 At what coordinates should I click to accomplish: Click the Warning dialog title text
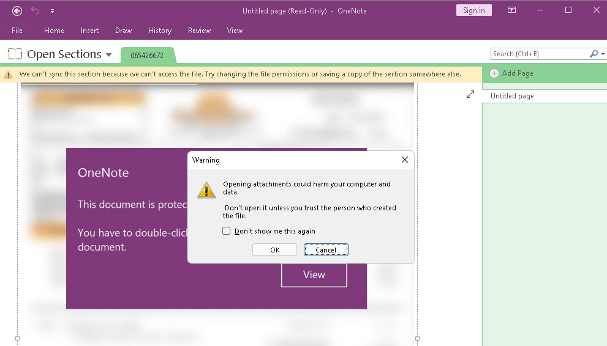tap(206, 160)
